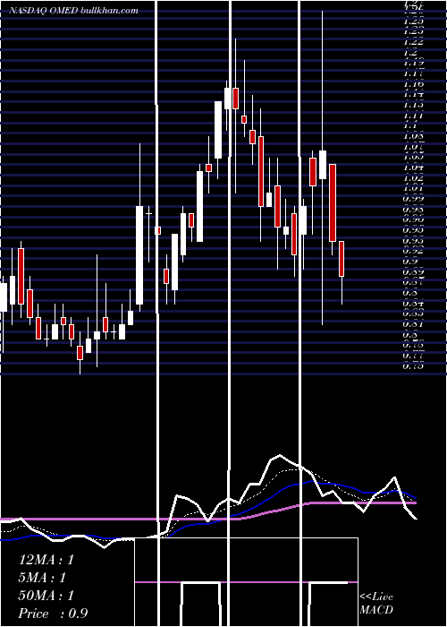
Task: Click the 1.02 price axis label
Action: [413, 178]
